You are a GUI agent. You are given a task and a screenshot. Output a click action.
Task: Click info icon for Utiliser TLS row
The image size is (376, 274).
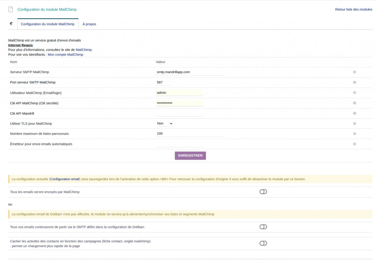tap(354, 124)
